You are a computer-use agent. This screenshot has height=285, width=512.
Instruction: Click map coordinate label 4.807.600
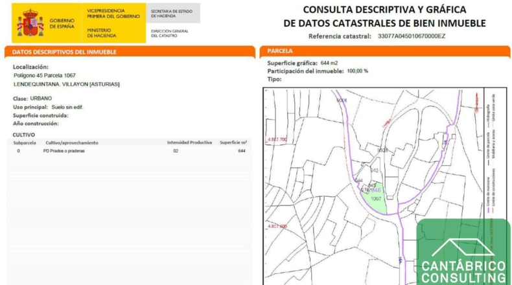click(x=277, y=226)
